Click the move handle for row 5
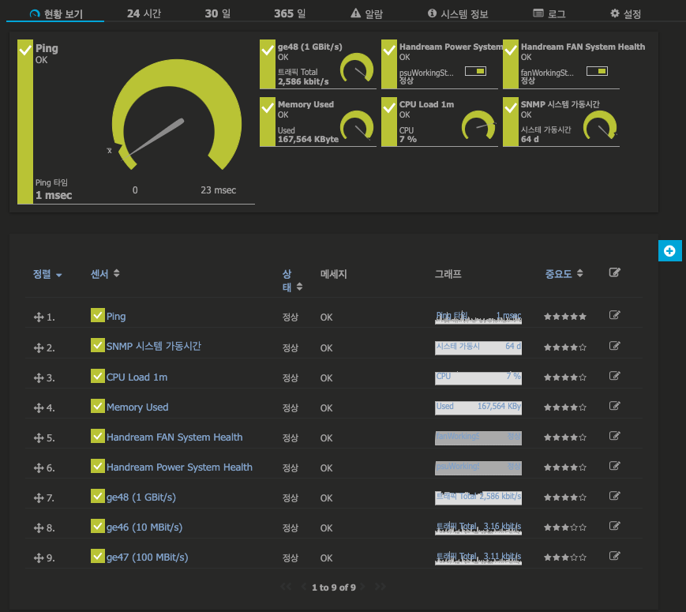Viewport: 686px width, 612px height. click(39, 437)
